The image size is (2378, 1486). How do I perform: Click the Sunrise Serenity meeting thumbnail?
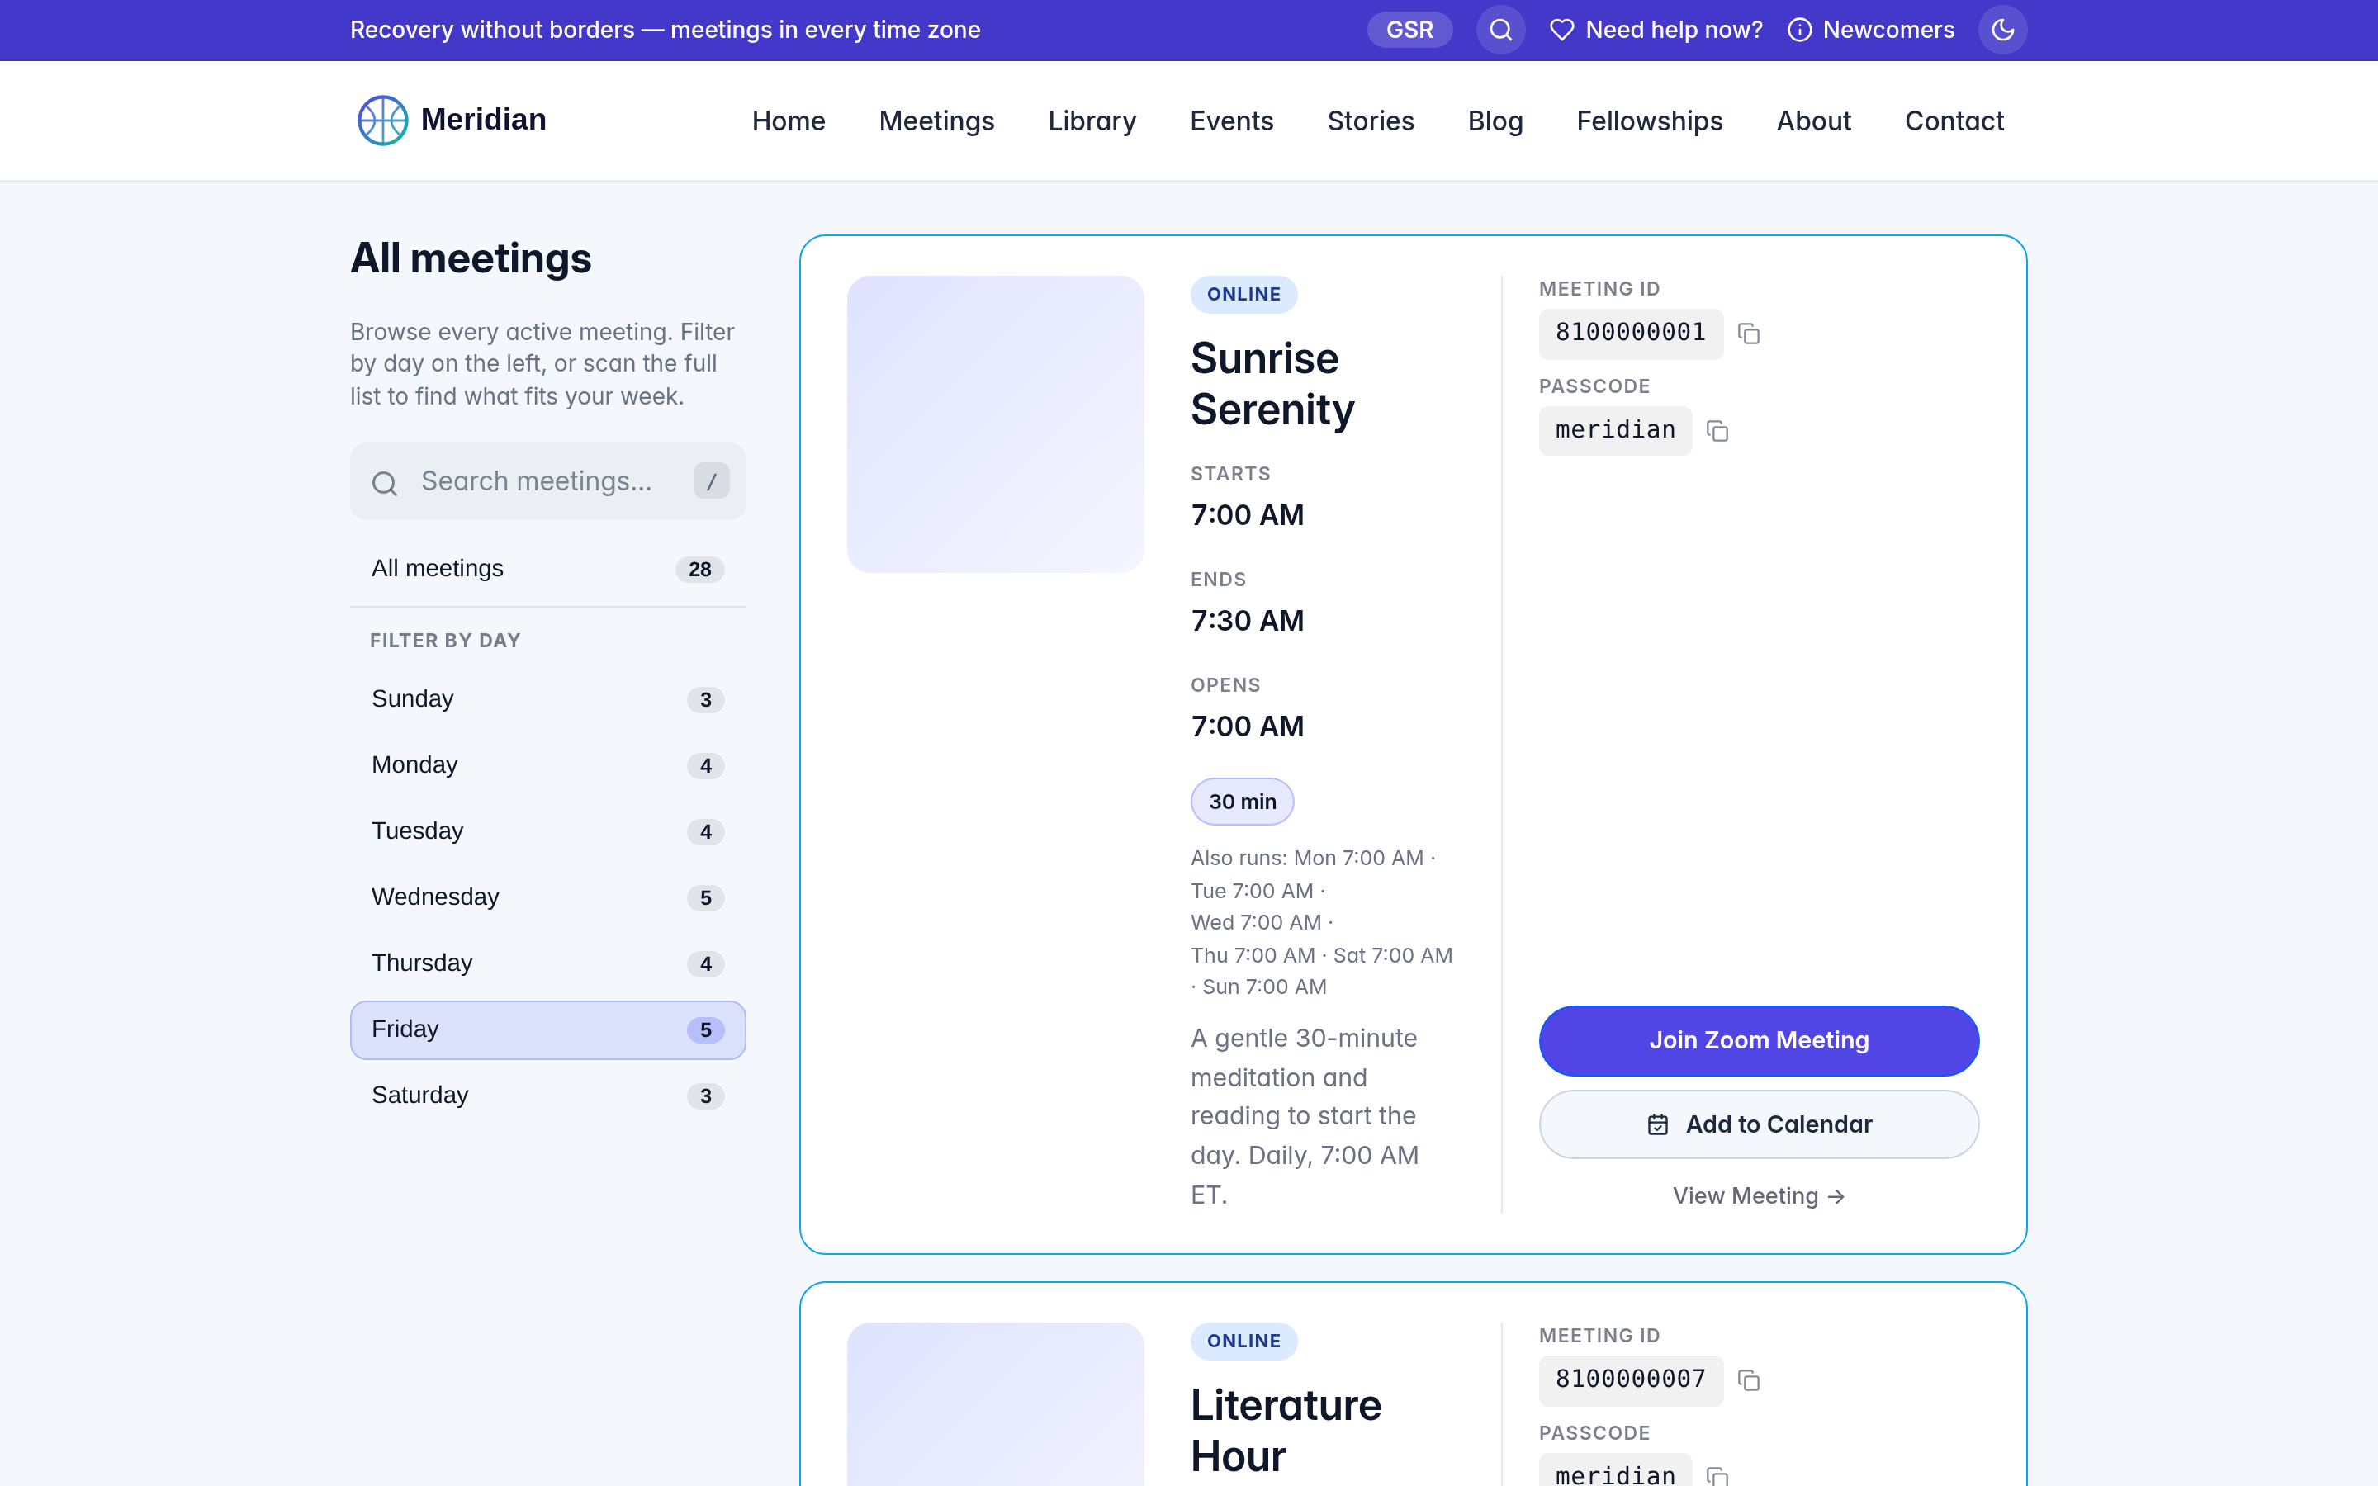(x=994, y=424)
